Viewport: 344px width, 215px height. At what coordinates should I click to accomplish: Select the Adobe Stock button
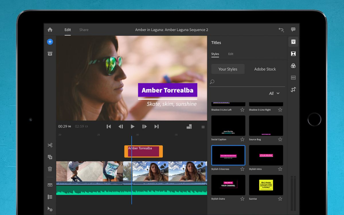click(265, 69)
